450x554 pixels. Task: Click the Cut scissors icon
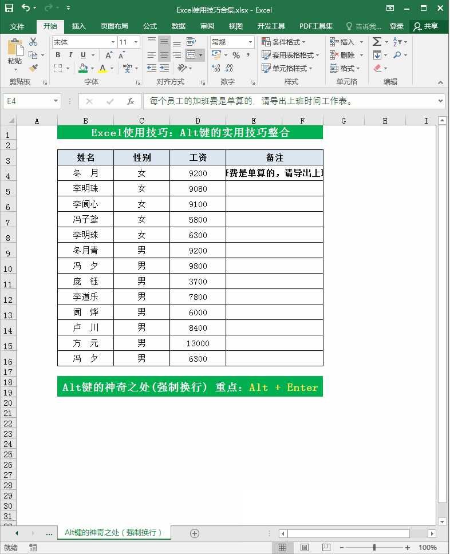coord(33,42)
